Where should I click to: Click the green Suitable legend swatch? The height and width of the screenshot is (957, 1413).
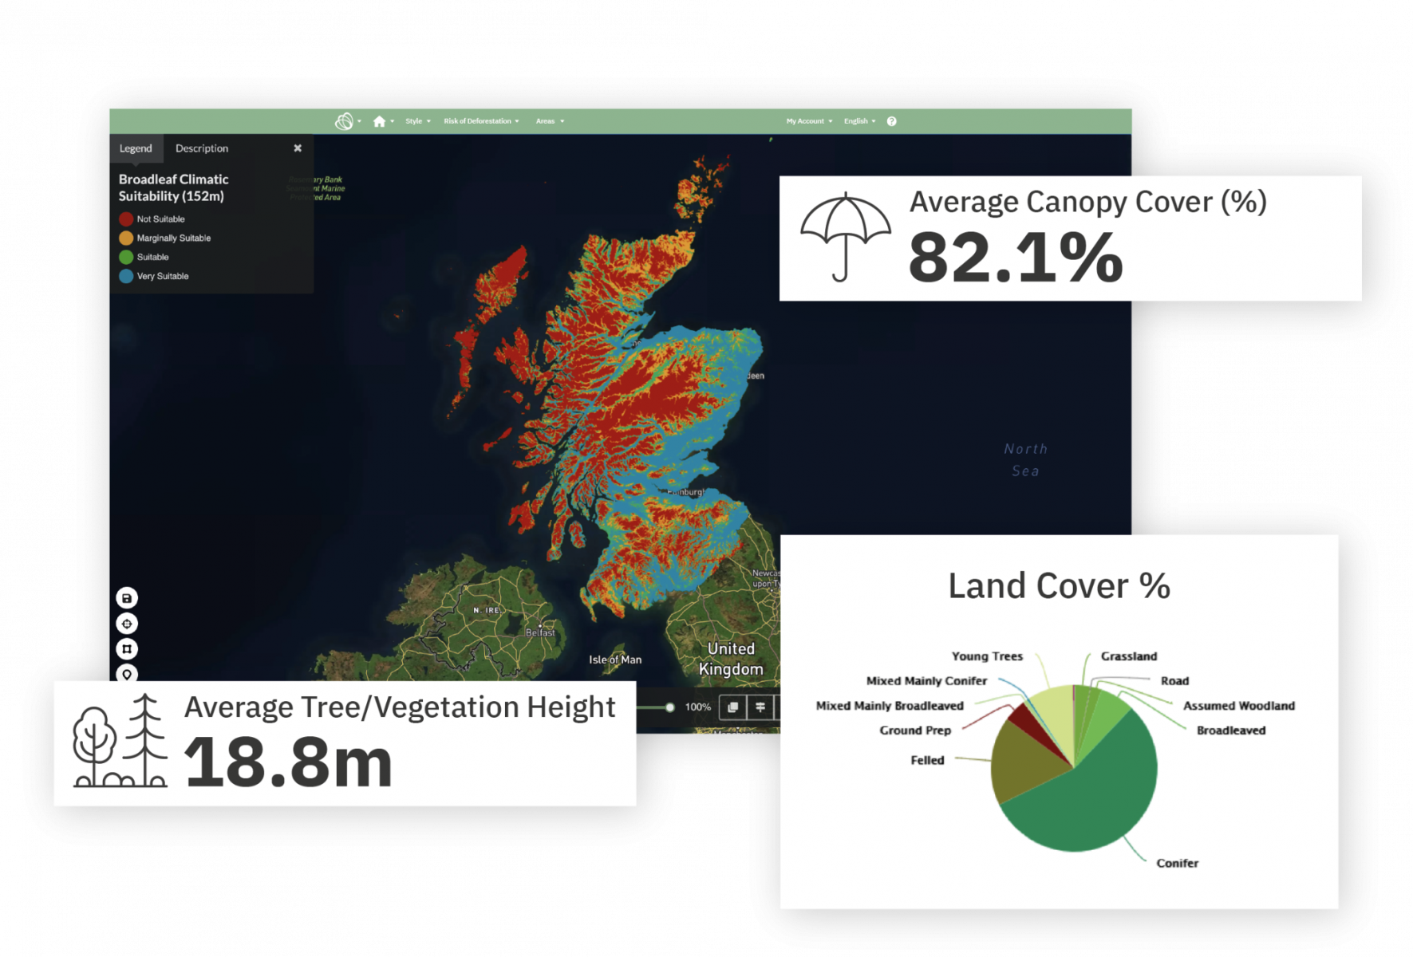point(126,258)
